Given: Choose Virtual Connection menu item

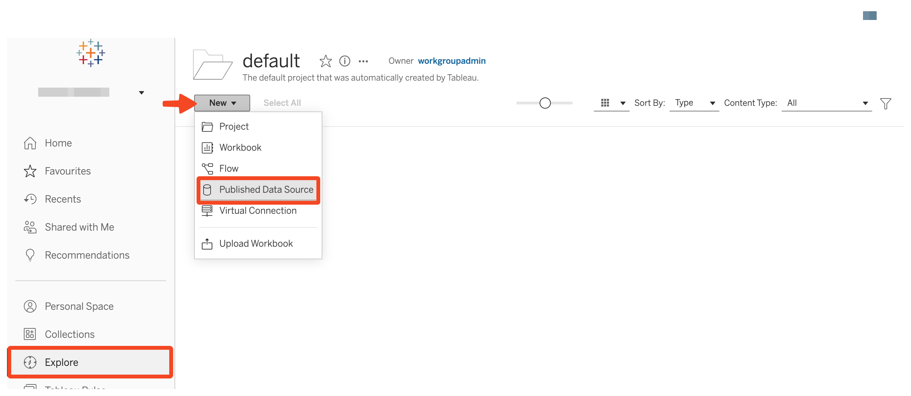Looking at the screenshot, I should pyautogui.click(x=258, y=211).
